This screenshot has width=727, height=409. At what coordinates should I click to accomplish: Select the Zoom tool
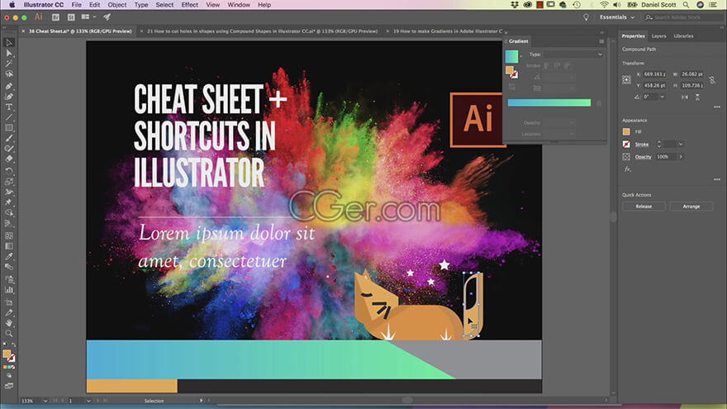9,334
